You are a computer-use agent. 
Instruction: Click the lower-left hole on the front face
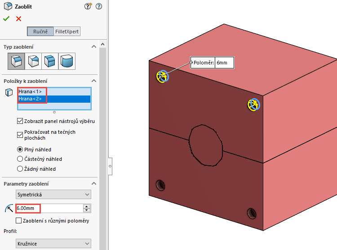(x=160, y=185)
